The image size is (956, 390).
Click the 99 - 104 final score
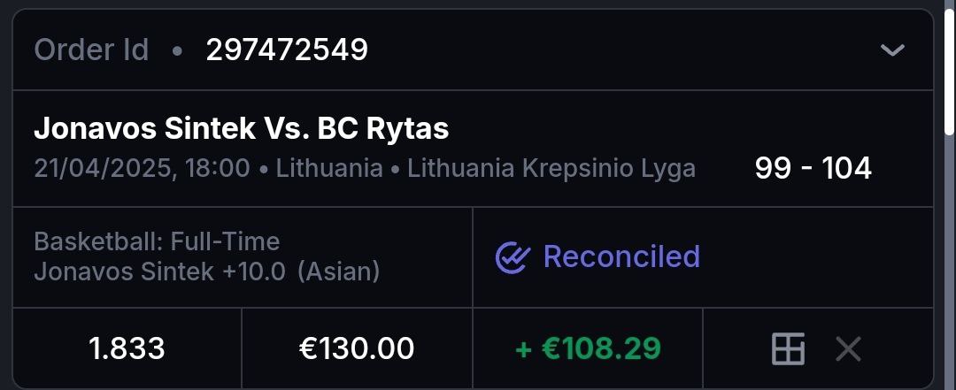click(813, 168)
